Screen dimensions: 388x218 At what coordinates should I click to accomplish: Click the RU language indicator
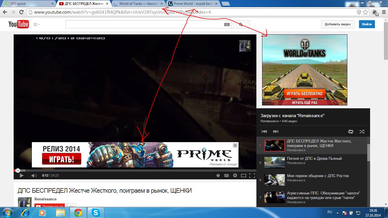pyautogui.click(x=330, y=212)
